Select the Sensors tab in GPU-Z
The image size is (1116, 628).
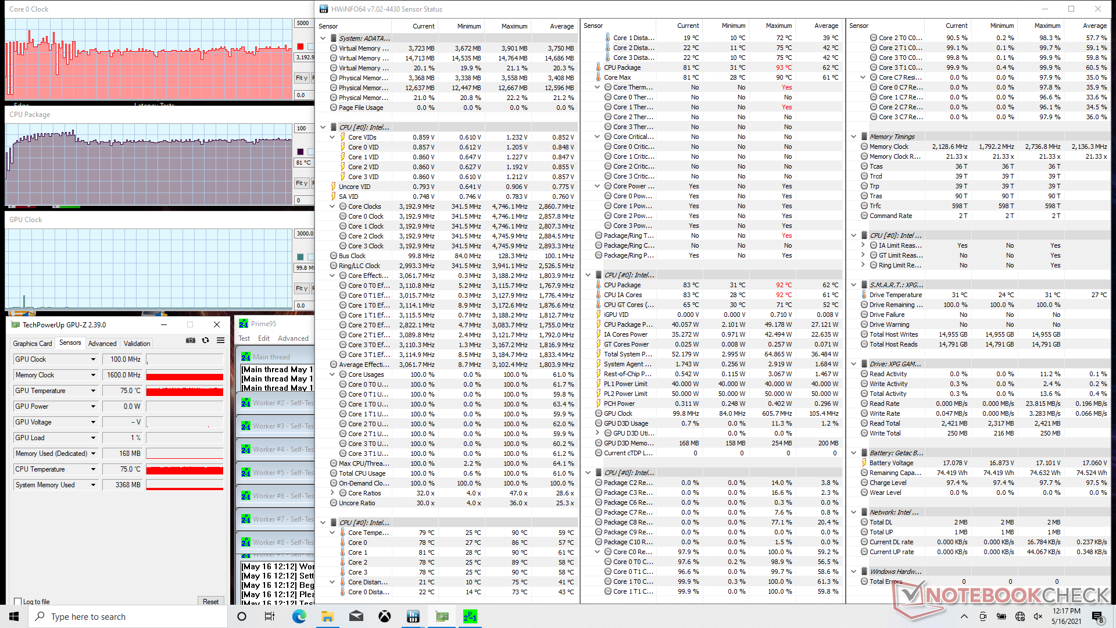click(70, 343)
